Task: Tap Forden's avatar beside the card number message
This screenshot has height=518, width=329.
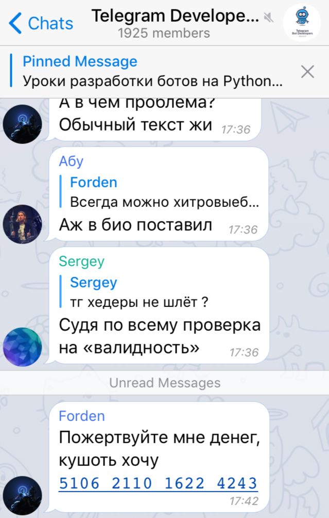Action: coord(23,495)
